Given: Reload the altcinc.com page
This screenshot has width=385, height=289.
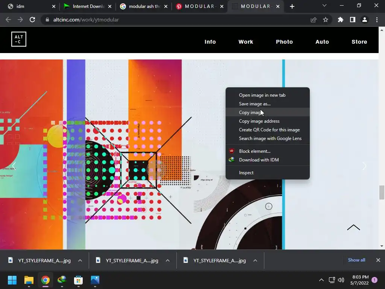Looking at the screenshot, I should coord(32,20).
